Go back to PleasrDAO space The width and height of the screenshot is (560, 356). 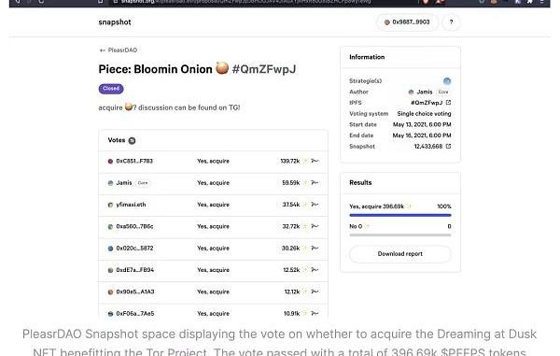point(119,50)
